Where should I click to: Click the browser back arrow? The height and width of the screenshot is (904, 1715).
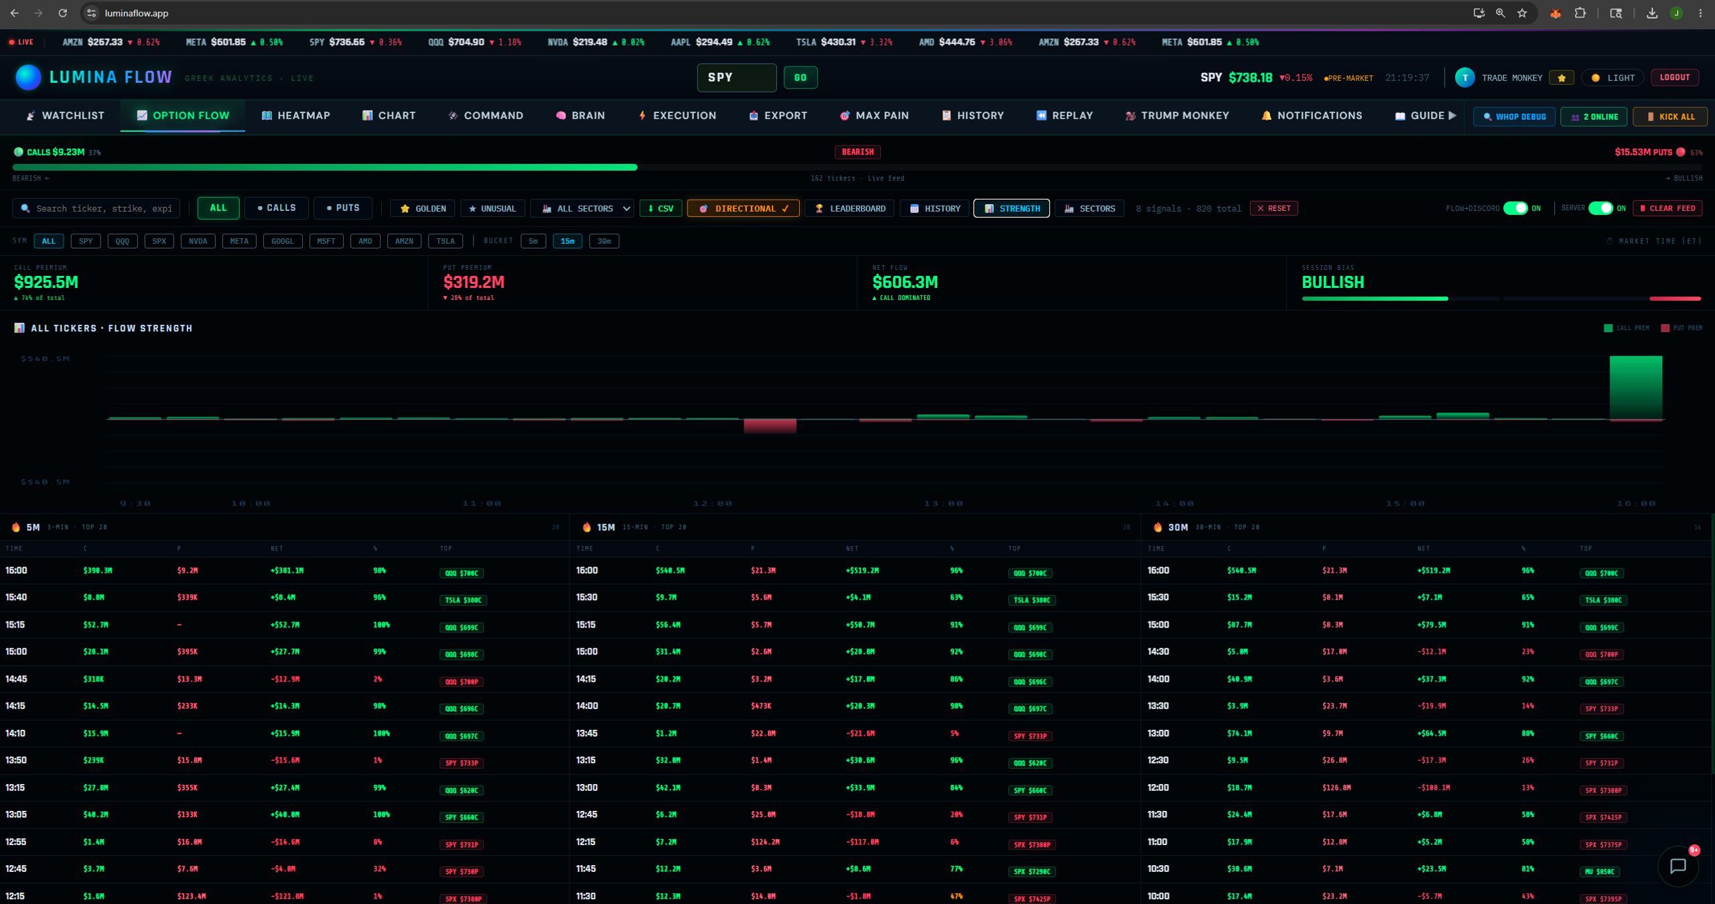click(15, 13)
